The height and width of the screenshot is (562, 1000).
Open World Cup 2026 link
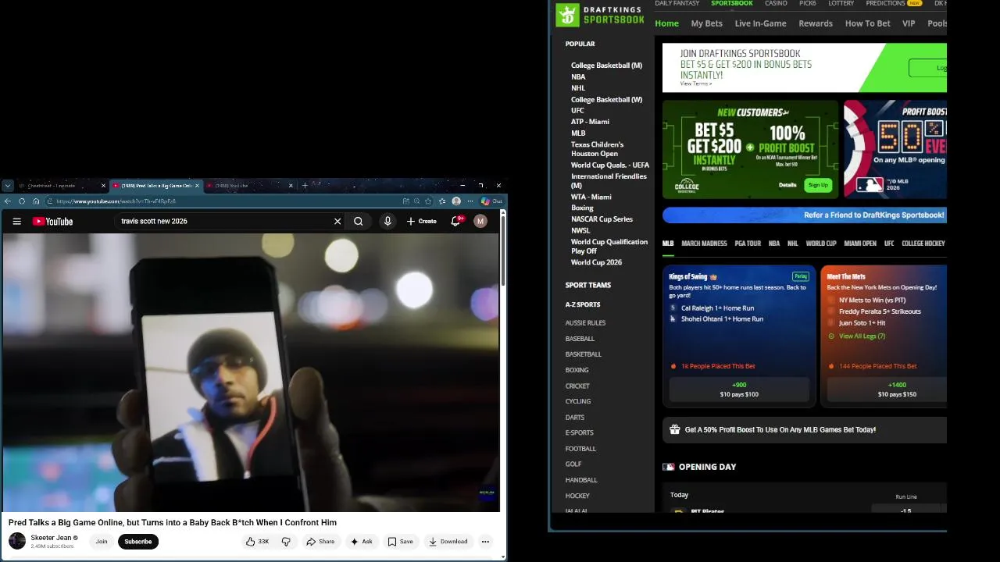coord(596,262)
